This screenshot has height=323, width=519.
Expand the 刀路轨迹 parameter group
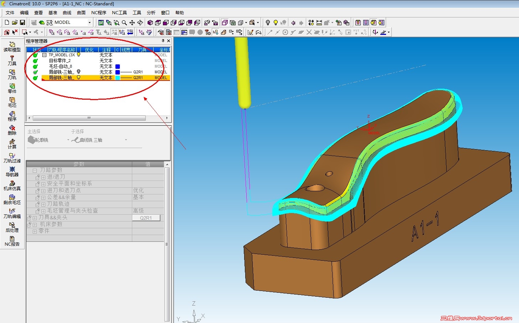point(43,204)
